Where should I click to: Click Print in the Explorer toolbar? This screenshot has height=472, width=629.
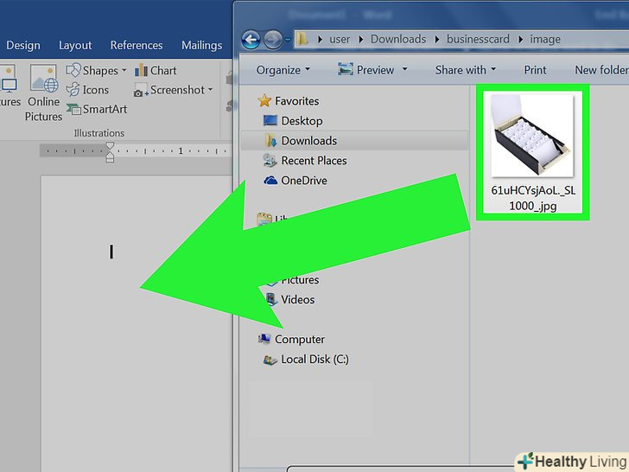click(x=535, y=70)
